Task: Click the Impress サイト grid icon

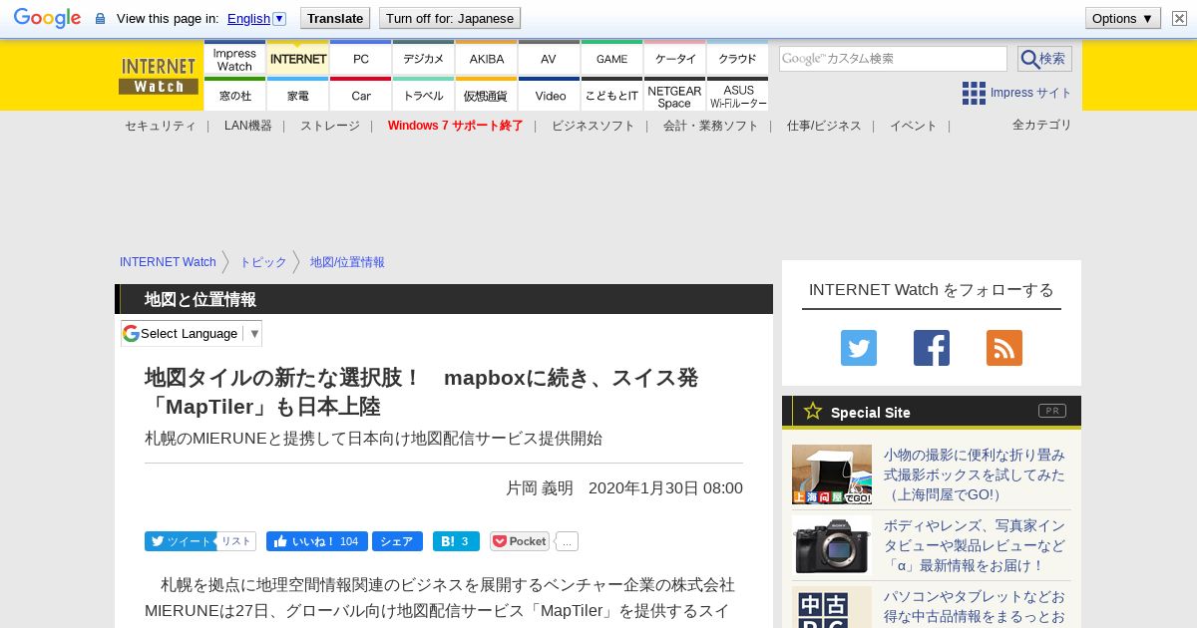Action: point(974,93)
